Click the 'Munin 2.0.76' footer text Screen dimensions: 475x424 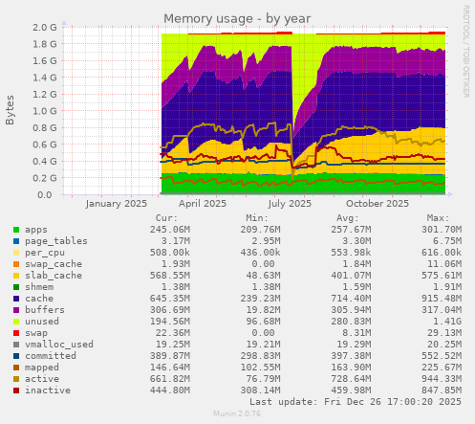point(237,413)
